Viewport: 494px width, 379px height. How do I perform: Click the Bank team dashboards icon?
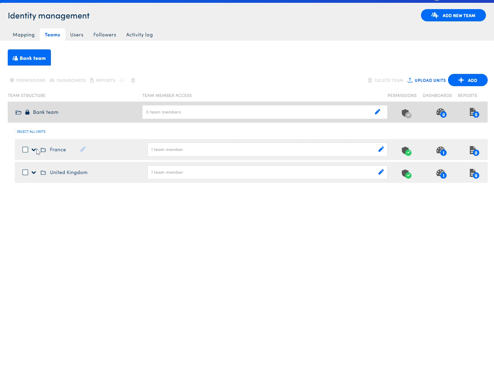coord(441,112)
